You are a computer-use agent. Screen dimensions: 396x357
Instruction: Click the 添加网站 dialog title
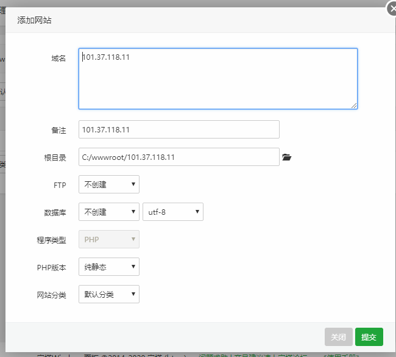click(x=34, y=20)
